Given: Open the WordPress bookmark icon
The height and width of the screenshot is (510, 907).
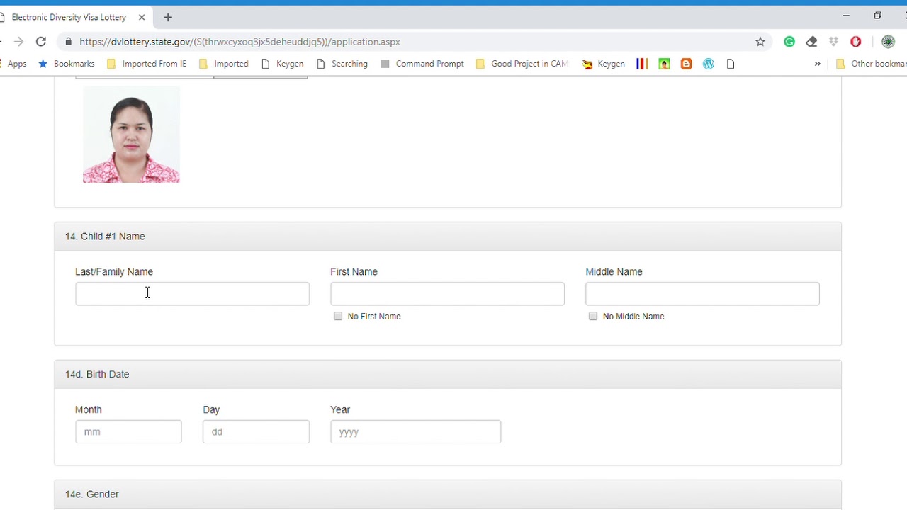Looking at the screenshot, I should click(708, 64).
